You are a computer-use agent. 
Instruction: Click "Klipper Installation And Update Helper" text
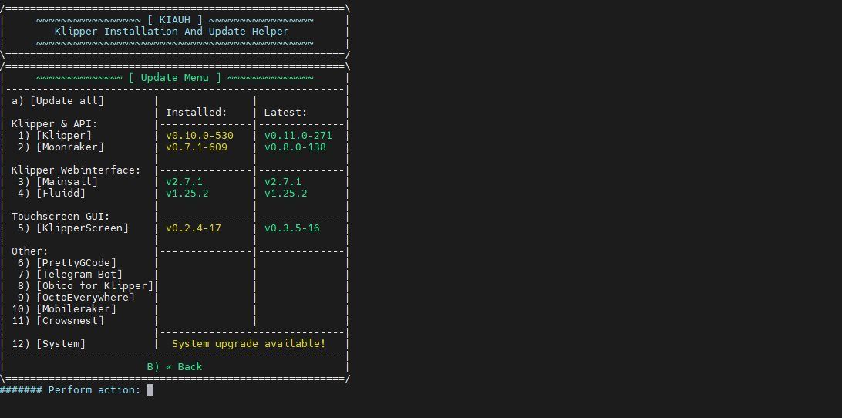coord(172,32)
